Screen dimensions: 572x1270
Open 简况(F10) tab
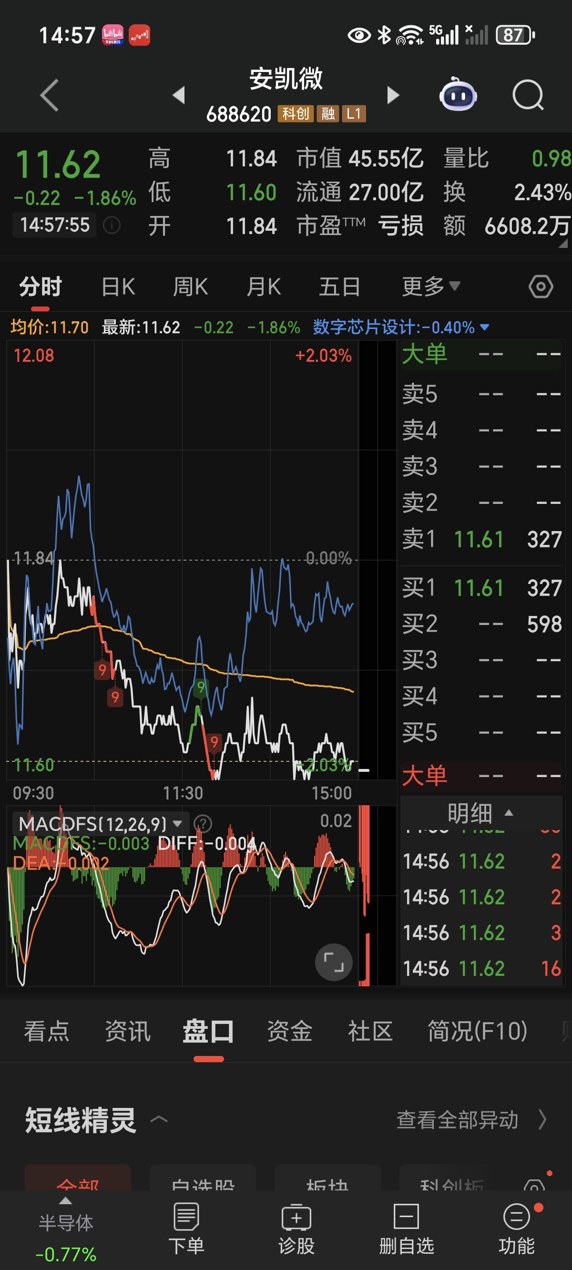coord(477,1031)
